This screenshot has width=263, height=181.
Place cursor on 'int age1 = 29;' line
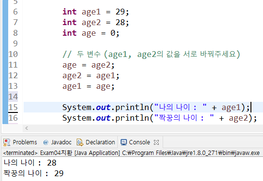96,12
